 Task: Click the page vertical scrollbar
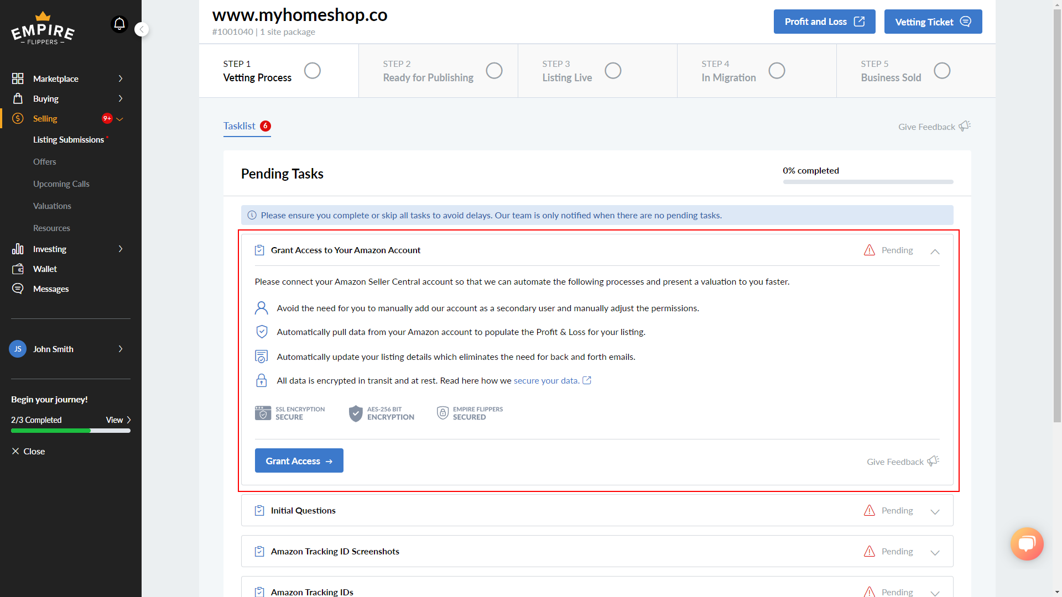pos(1057,216)
